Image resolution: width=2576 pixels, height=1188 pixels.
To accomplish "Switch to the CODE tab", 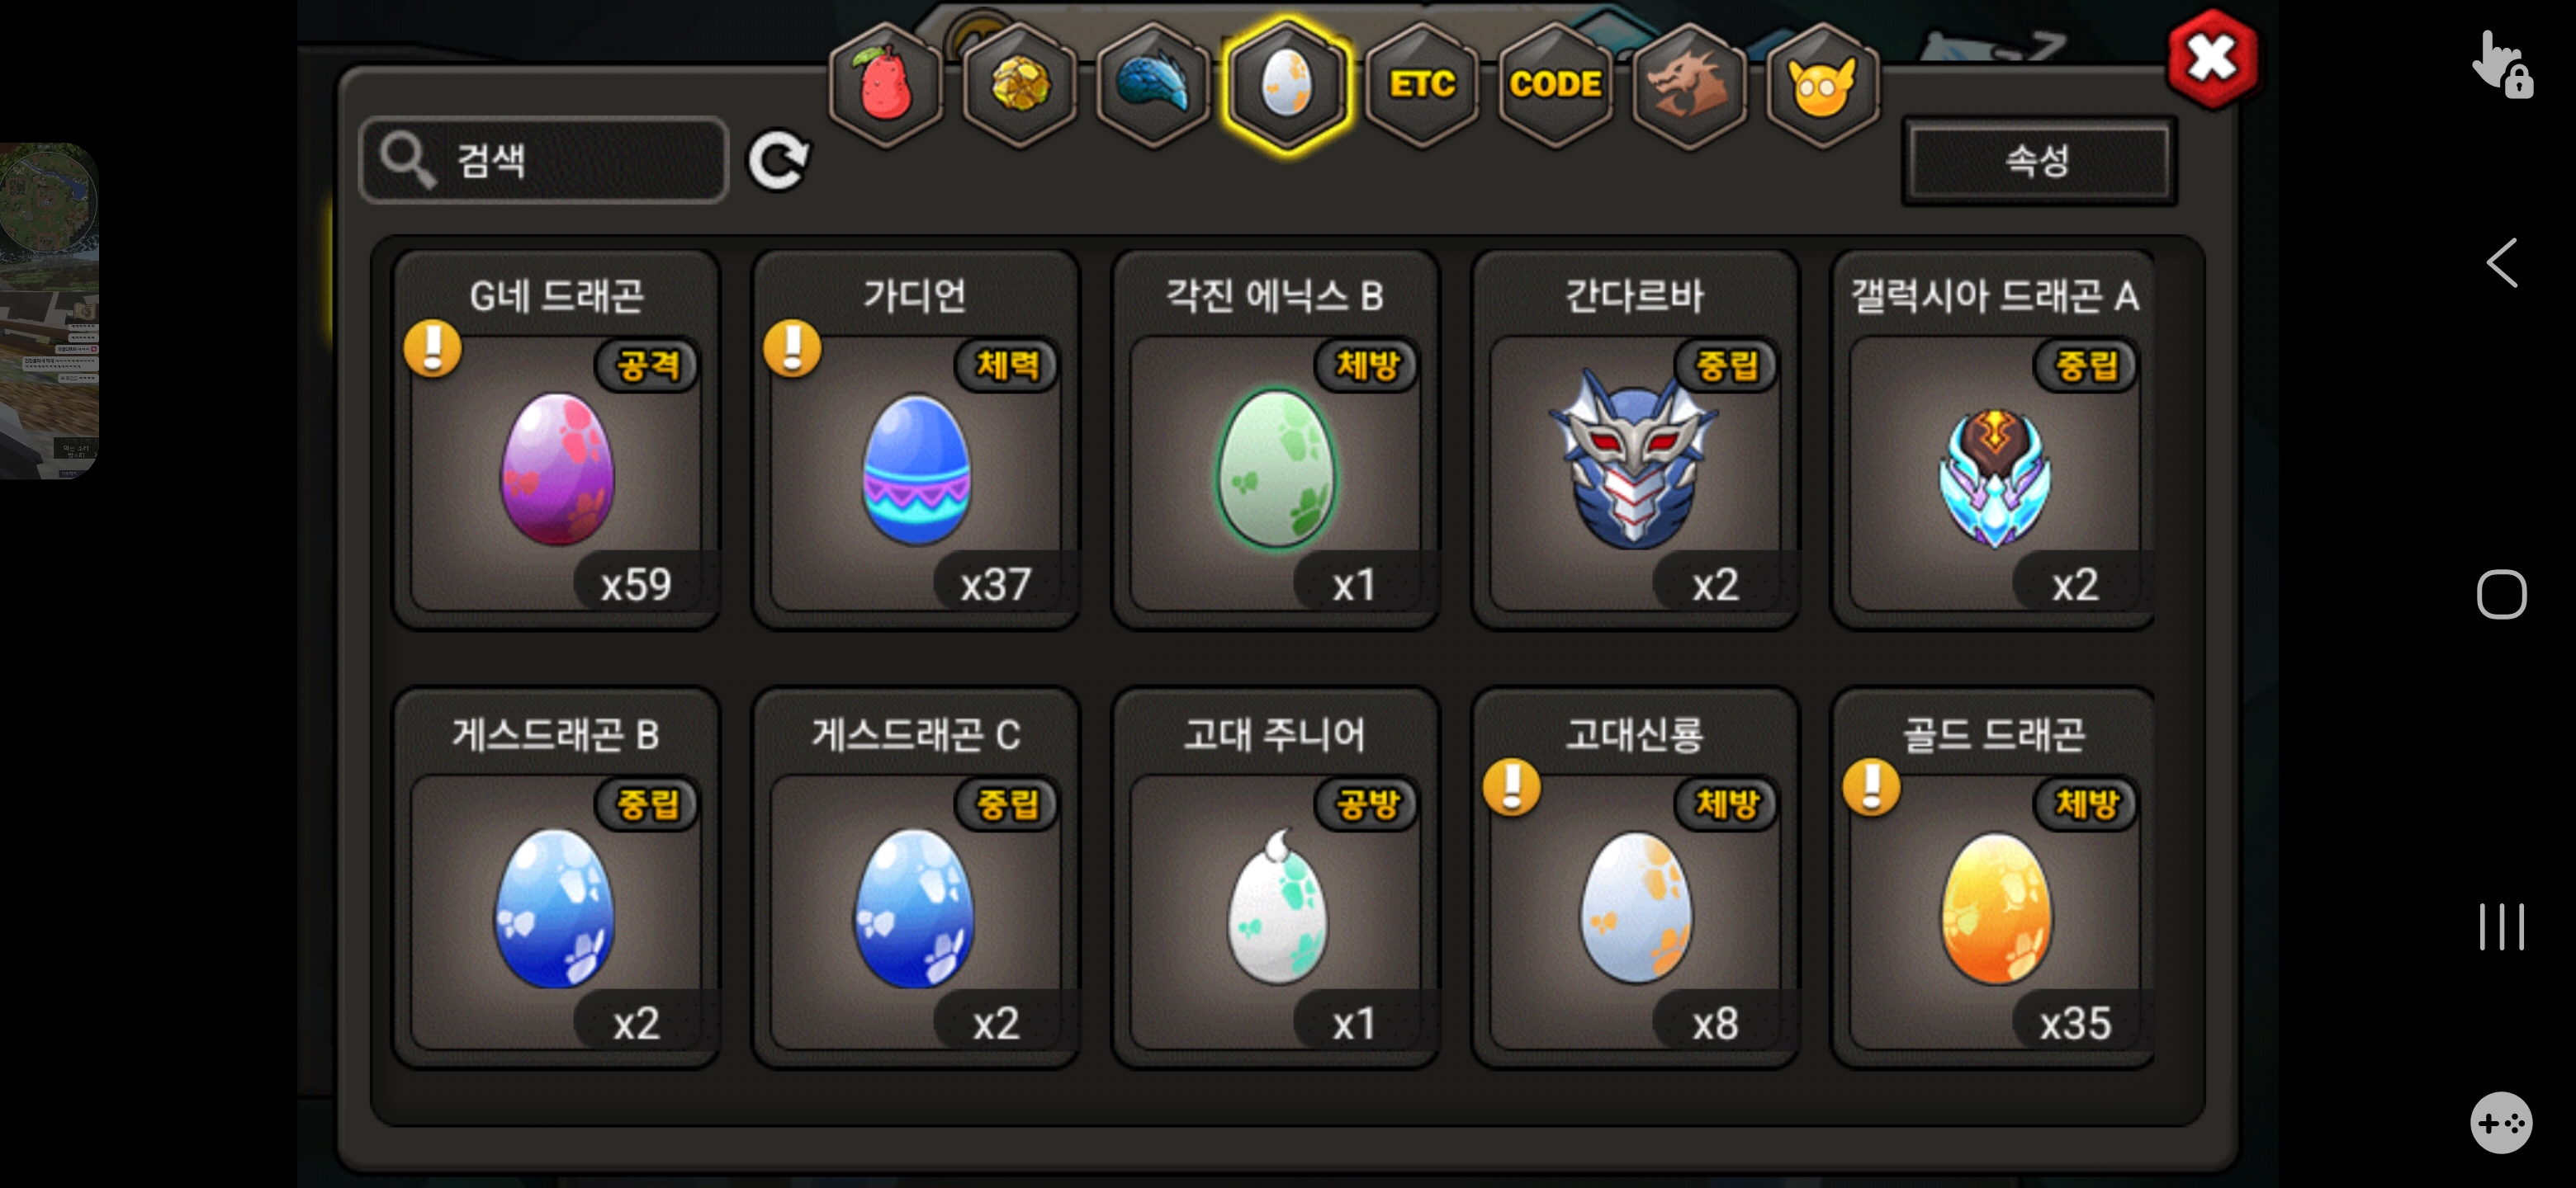I will 1555,85.
